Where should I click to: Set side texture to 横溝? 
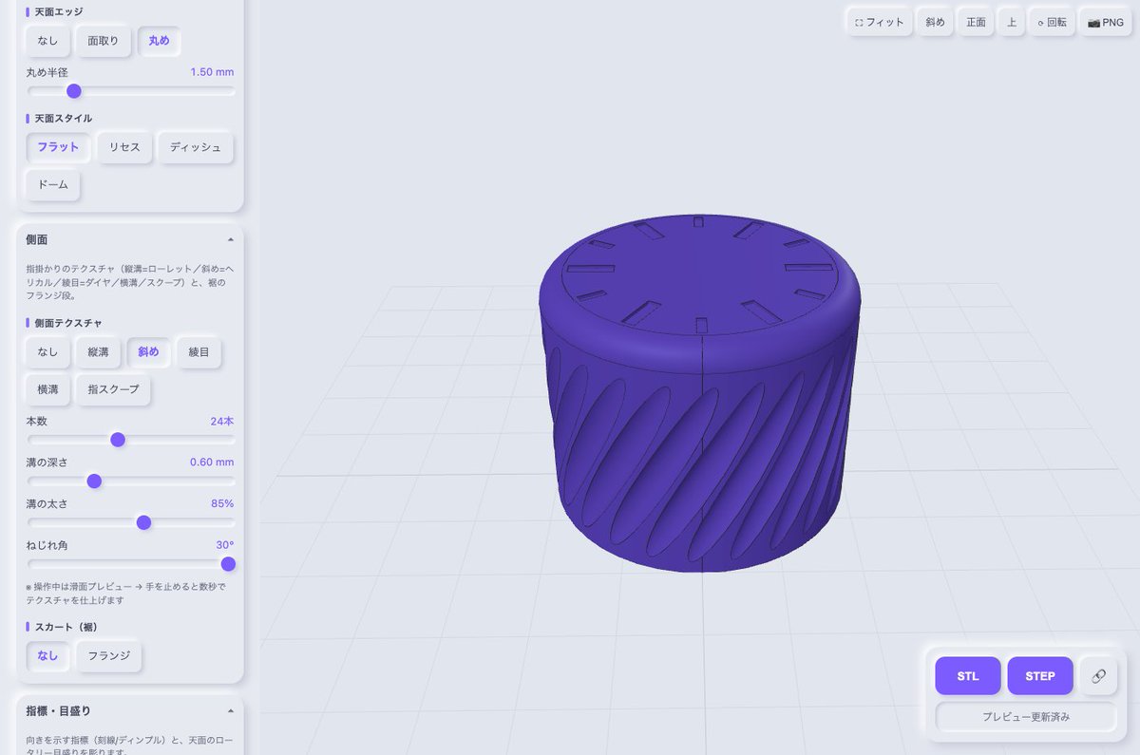click(47, 390)
